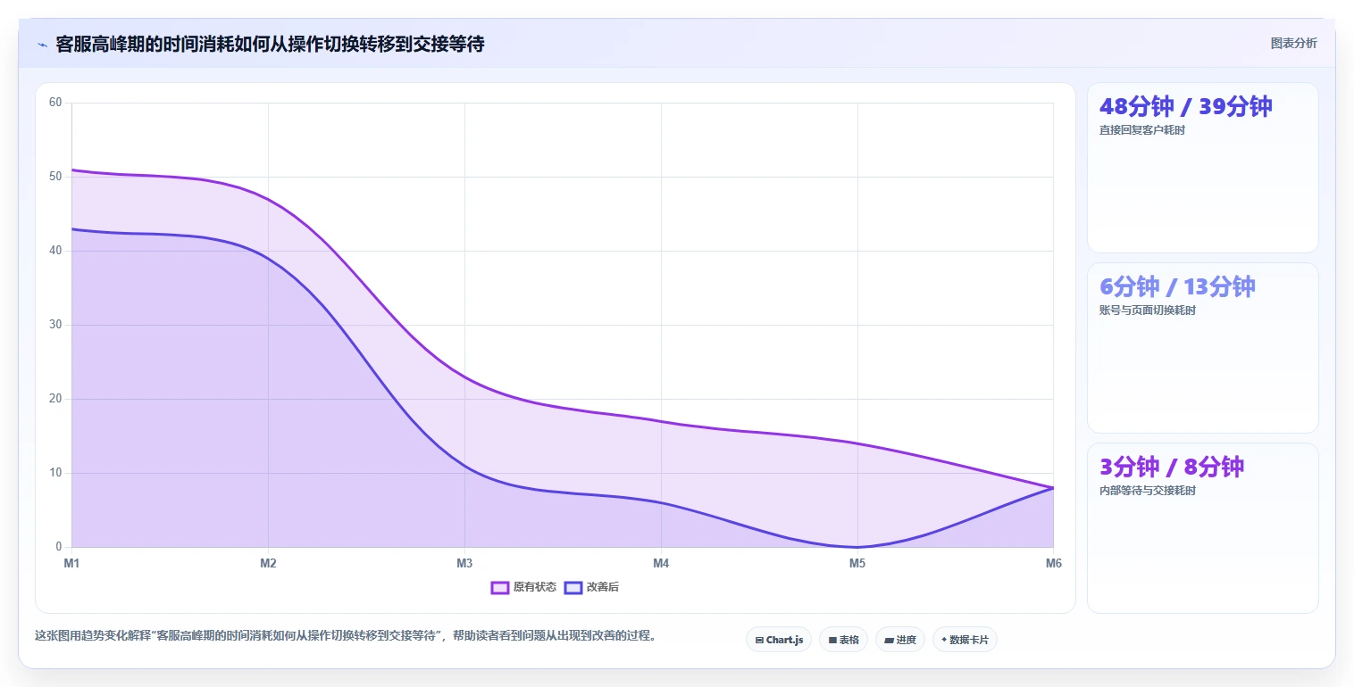Toggle the 改善后 legend entry

point(591,587)
